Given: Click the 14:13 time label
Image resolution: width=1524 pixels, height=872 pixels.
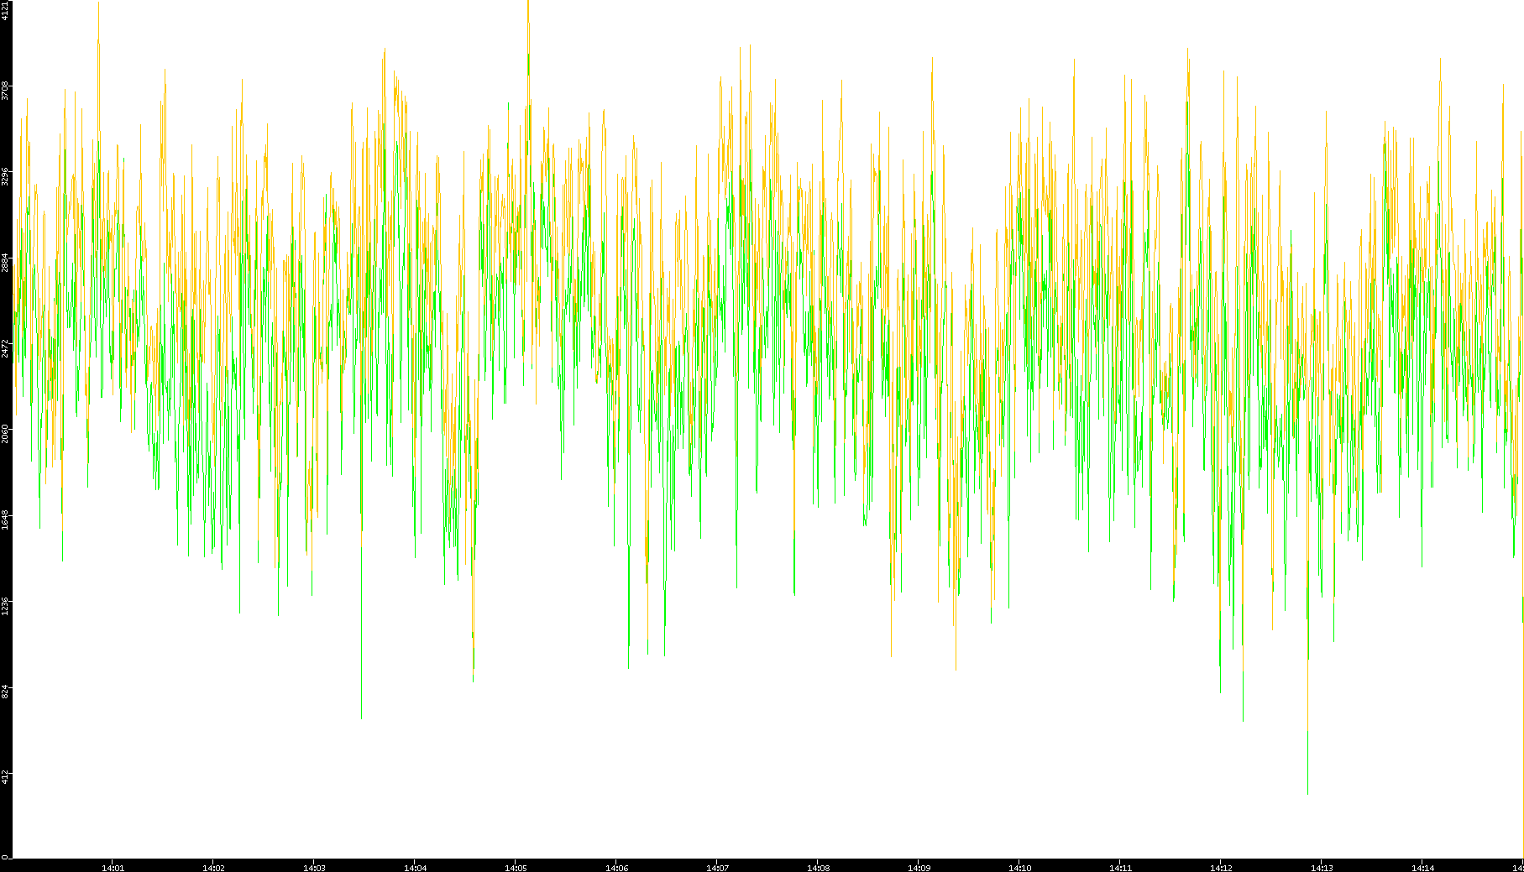Looking at the screenshot, I should tap(1322, 868).
